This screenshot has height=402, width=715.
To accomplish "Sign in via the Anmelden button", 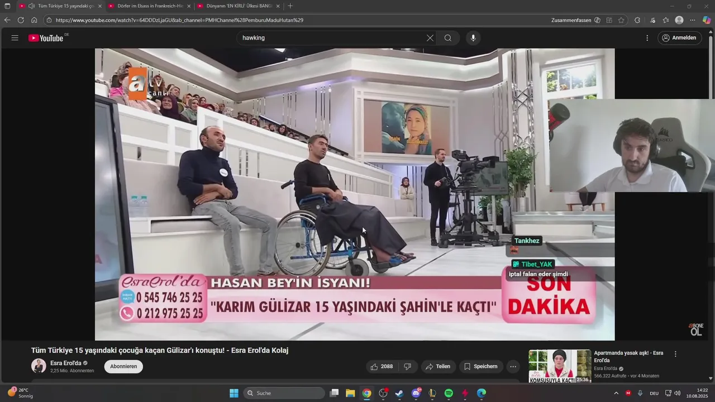I will (x=679, y=38).
